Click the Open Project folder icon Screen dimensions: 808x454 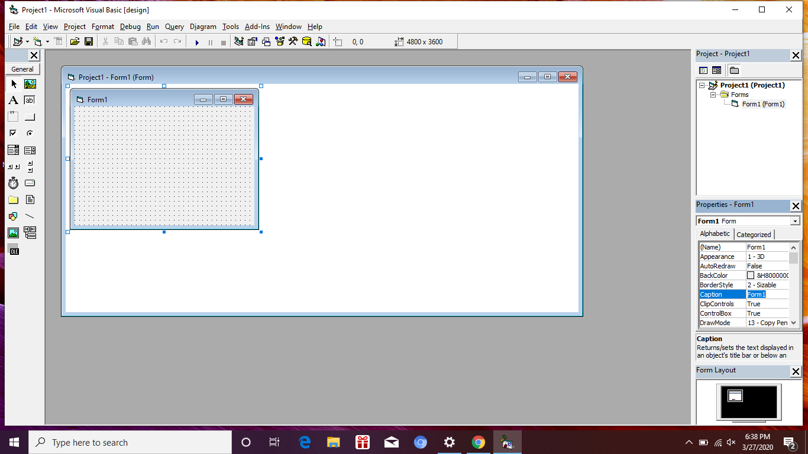coord(75,41)
